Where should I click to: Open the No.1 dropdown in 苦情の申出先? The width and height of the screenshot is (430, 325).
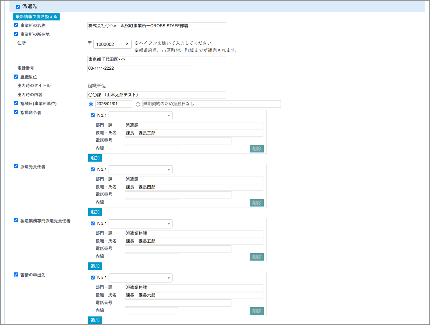tap(140, 278)
